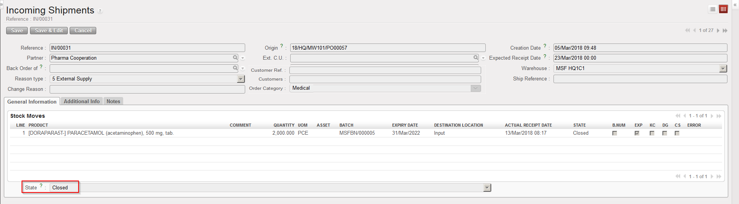Select the Paracetamol stock move row
Image resolution: width=739 pixels, height=204 pixels.
click(101, 133)
